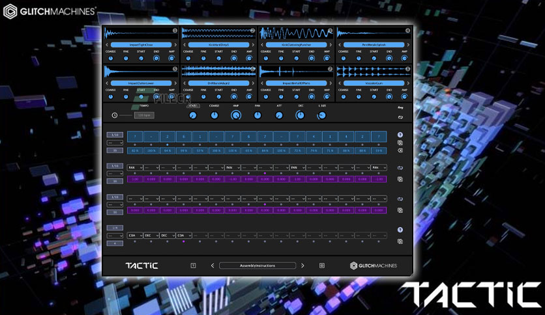Click the KickClatteringPuncher sample name bar

click(296, 45)
